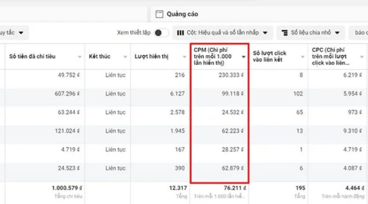Click total link clicks 195
368x204 pixels.
[x=300, y=188]
